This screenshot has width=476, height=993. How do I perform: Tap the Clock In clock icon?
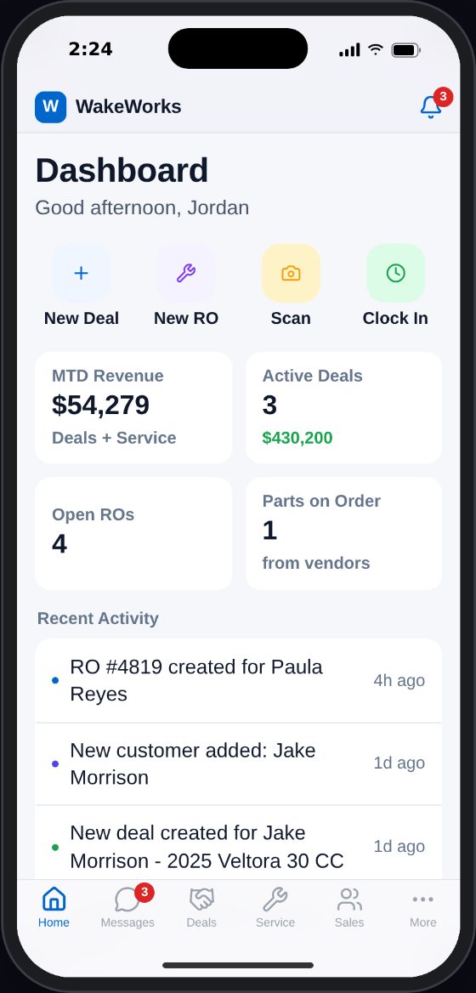tap(395, 273)
